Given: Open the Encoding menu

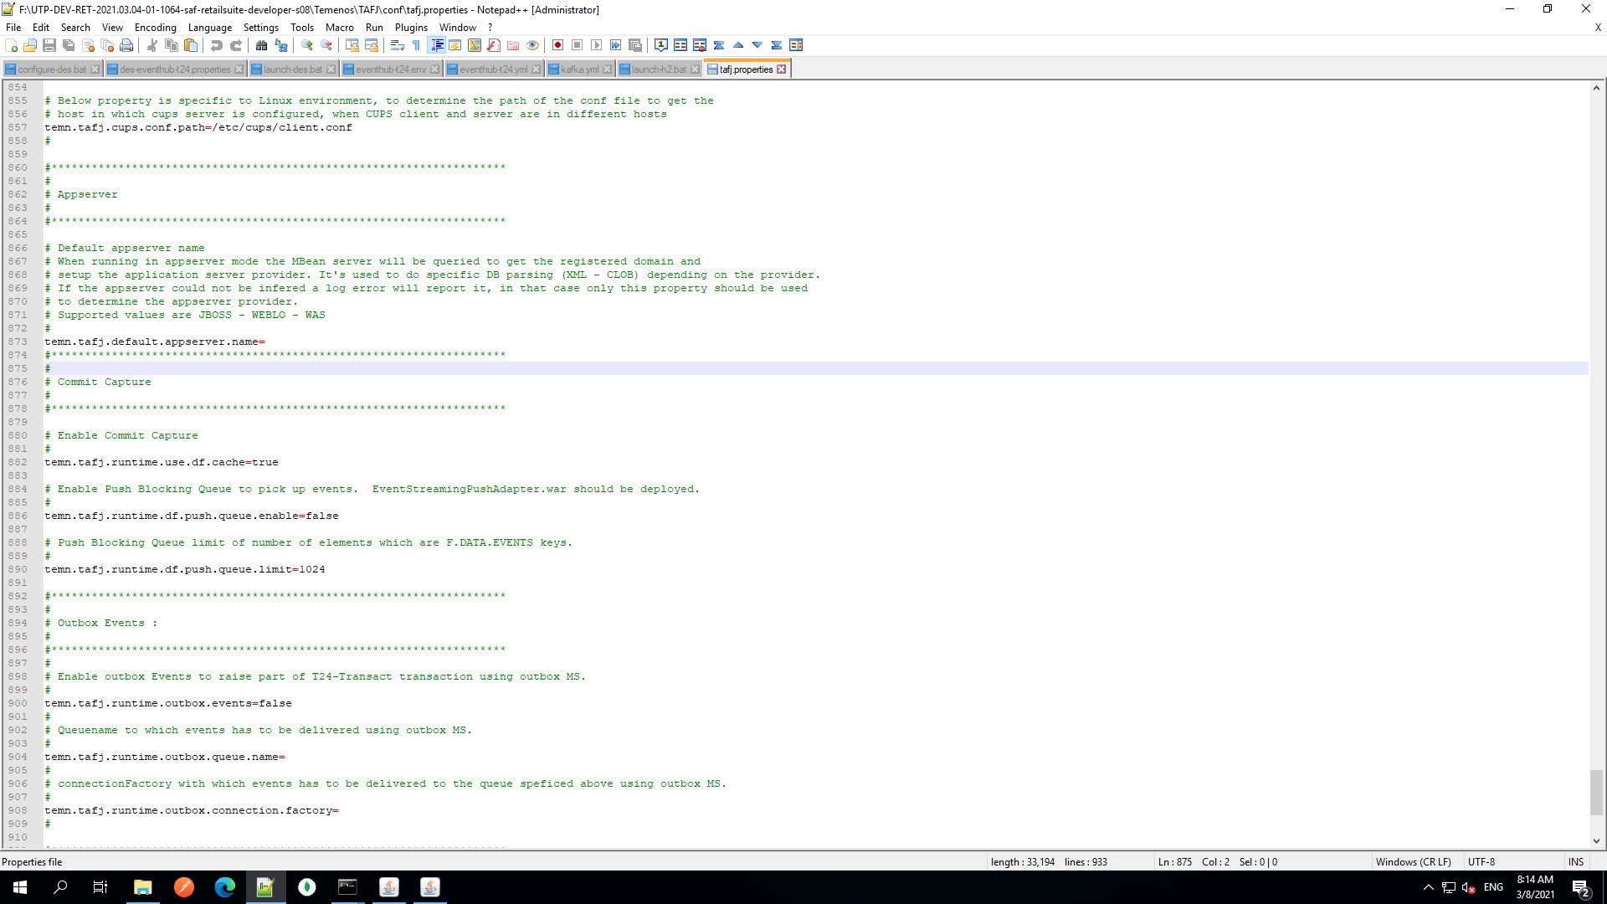Looking at the screenshot, I should pos(155,28).
